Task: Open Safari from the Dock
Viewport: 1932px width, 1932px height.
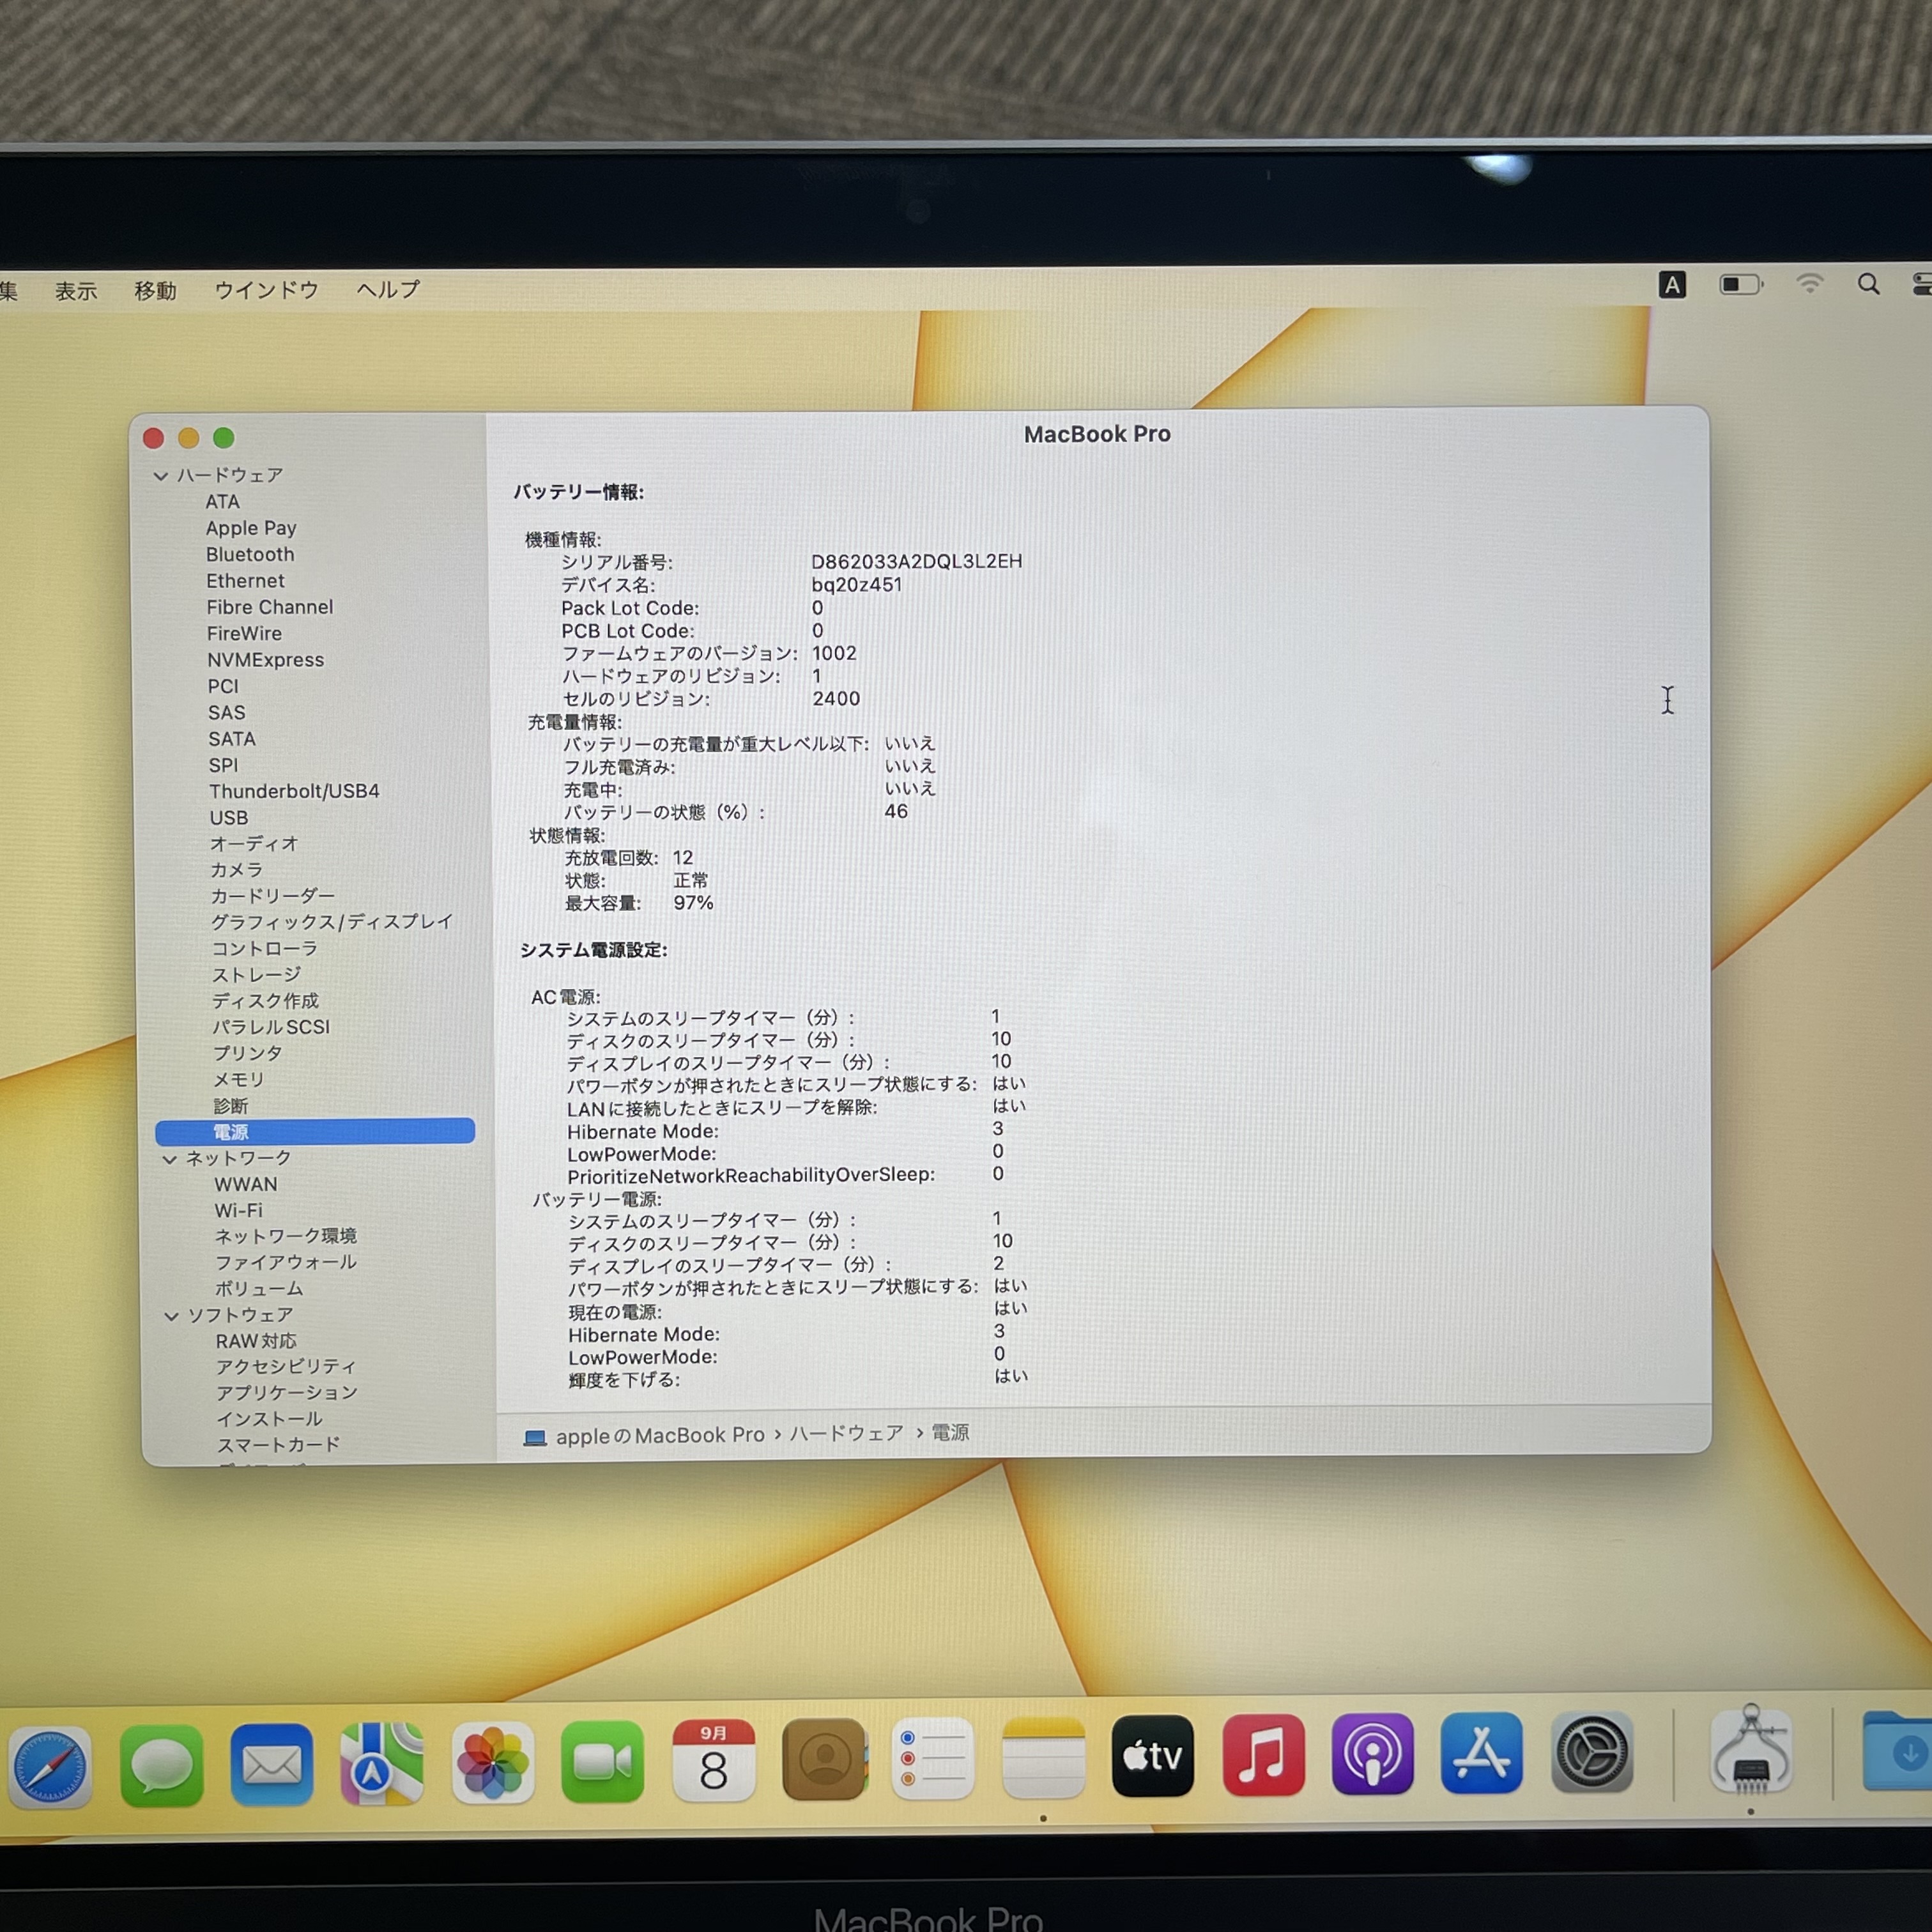Action: pyautogui.click(x=50, y=1767)
